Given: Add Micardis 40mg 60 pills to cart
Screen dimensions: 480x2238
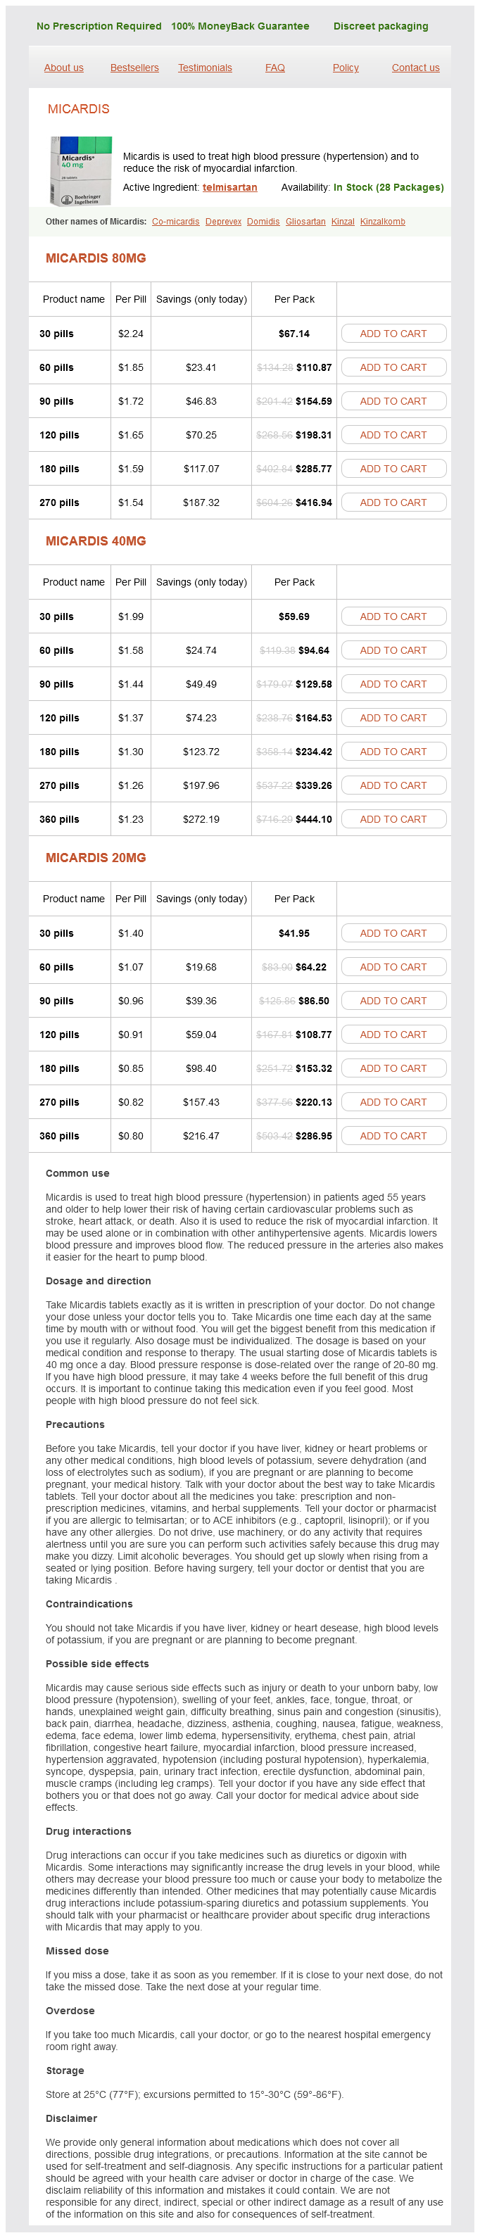Looking at the screenshot, I should point(393,650).
